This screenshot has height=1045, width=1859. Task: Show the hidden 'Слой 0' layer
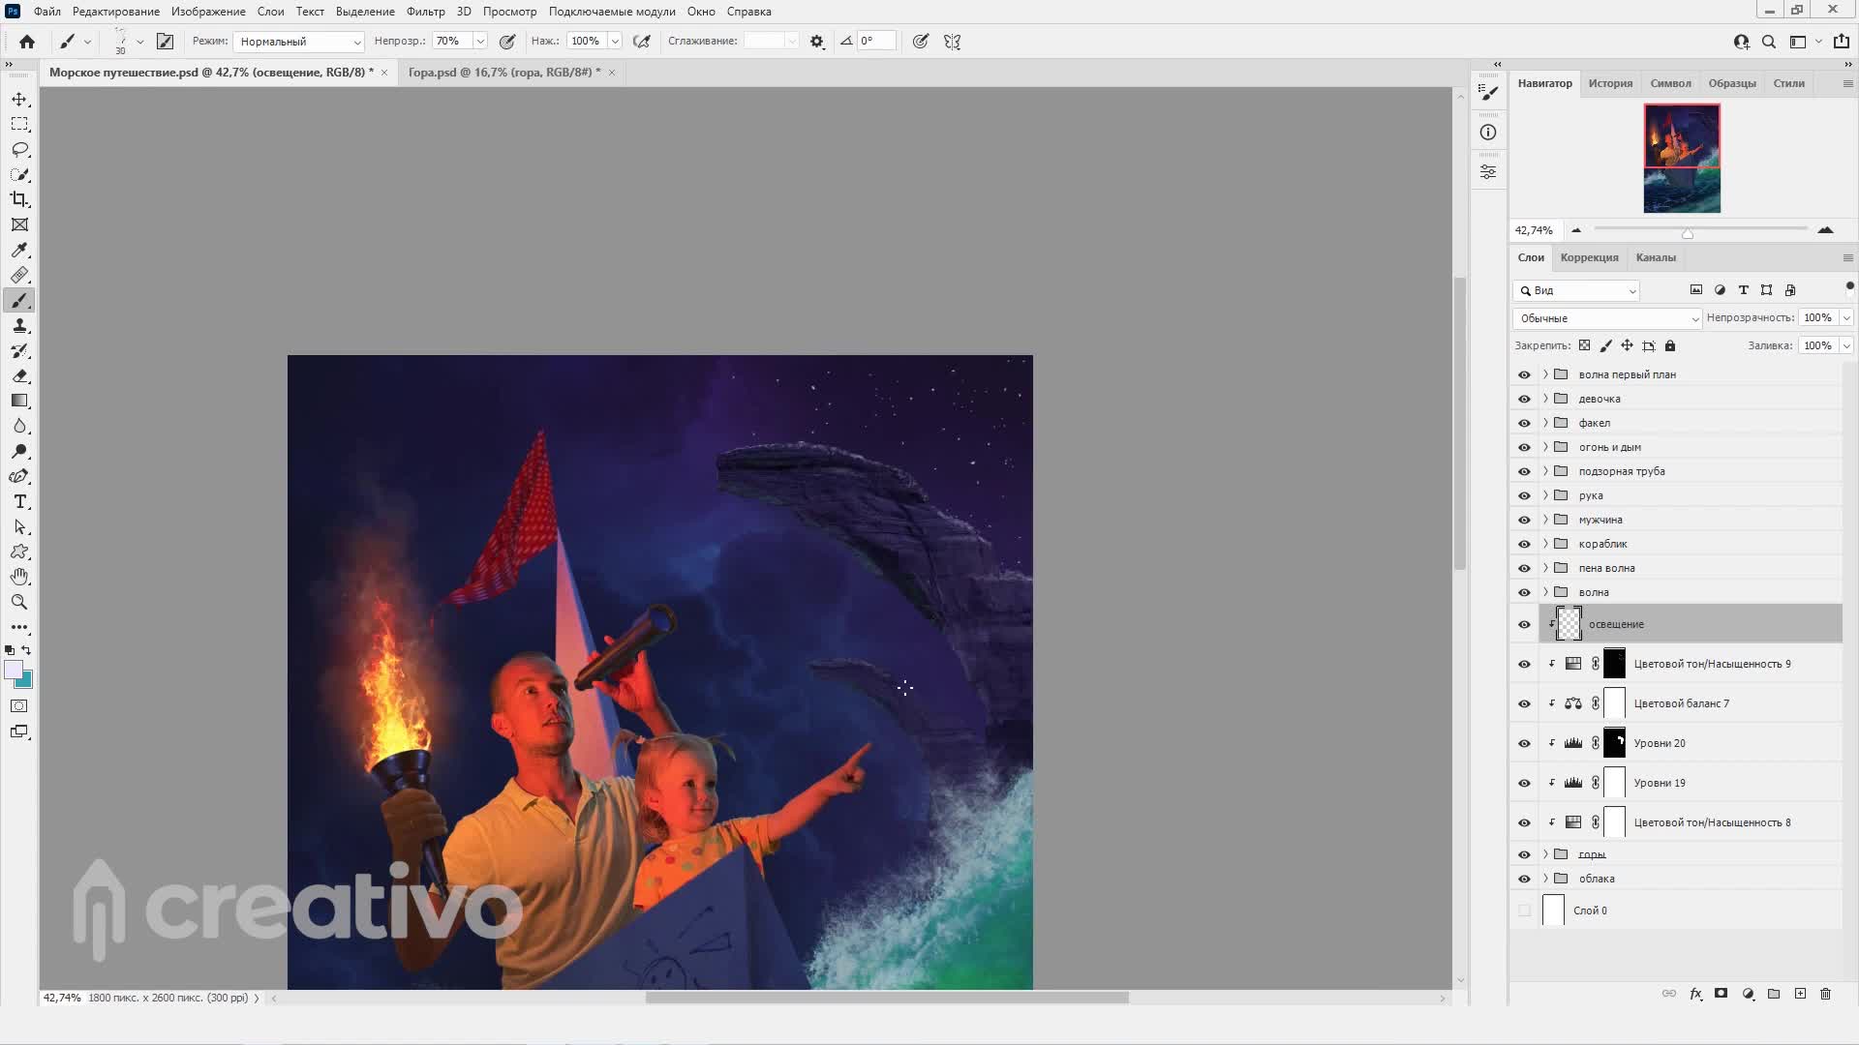[1524, 911]
